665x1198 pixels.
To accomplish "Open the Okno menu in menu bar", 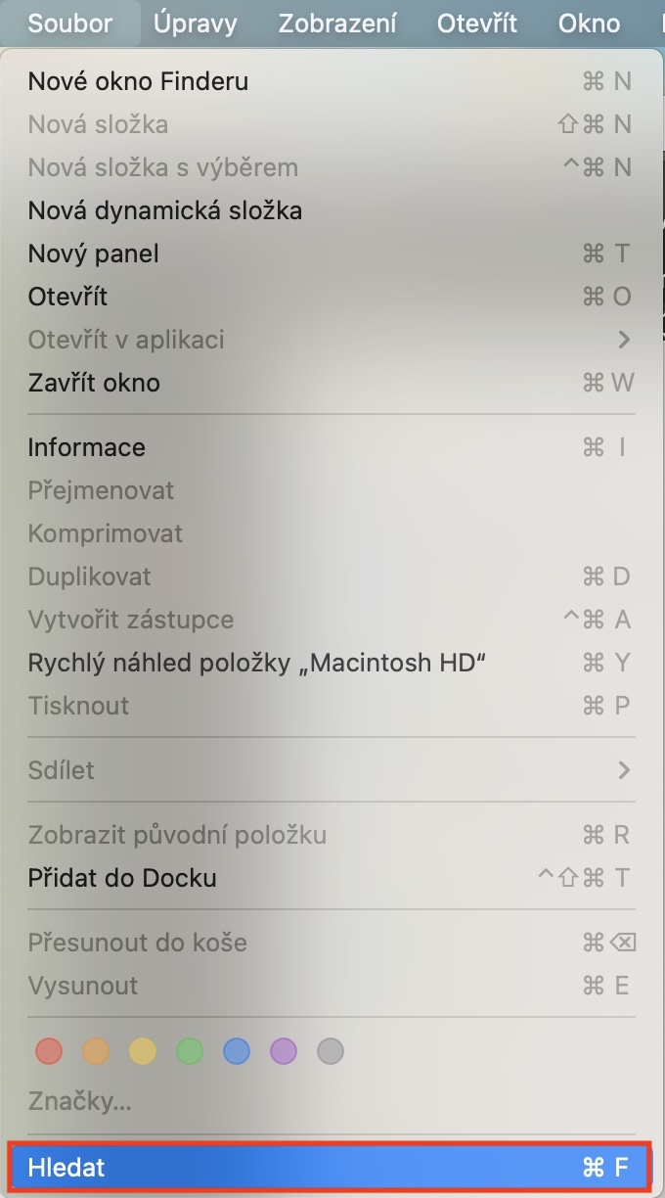I will click(x=589, y=23).
